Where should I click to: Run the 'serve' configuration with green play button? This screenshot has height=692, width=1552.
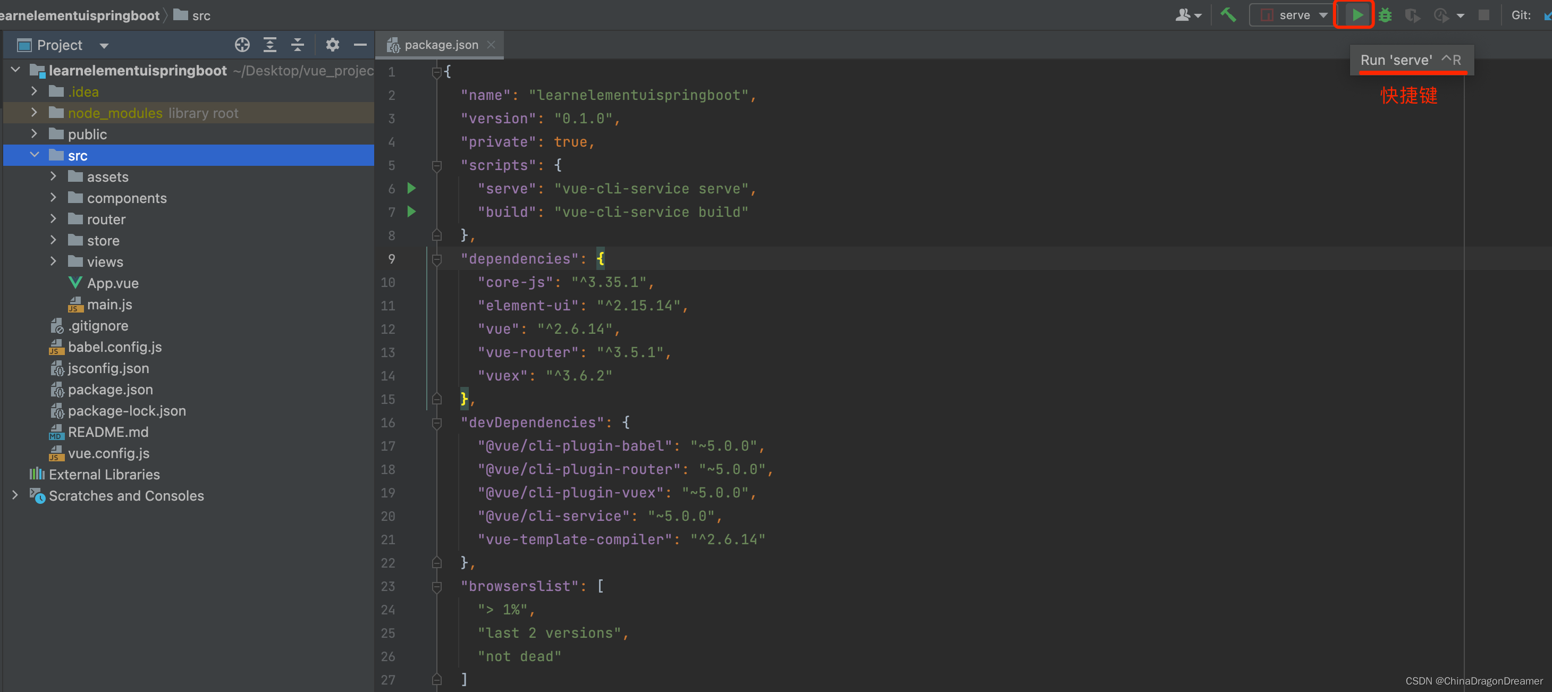tap(1356, 15)
